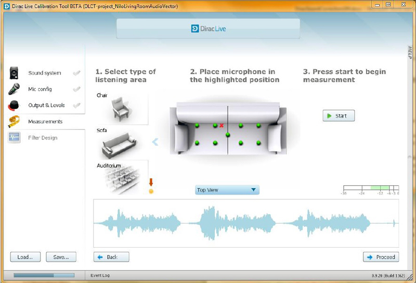Click the Back button
The image size is (416, 283).
[111, 257]
